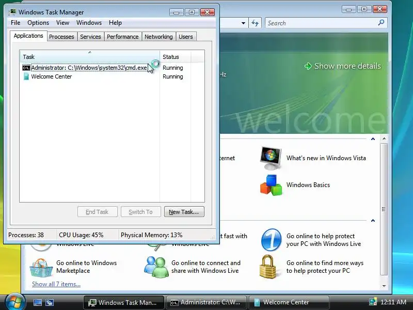Open the Windows menu in Task Manager
This screenshot has width=413, height=310.
click(89, 23)
